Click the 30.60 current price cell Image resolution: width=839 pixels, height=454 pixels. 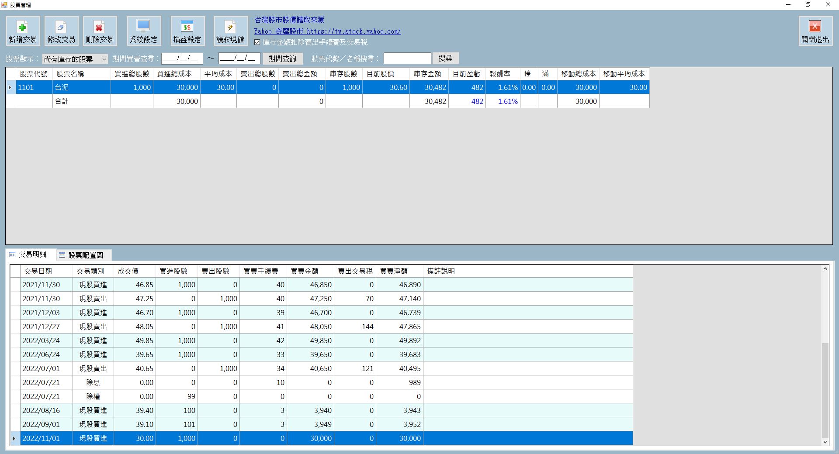[386, 87]
